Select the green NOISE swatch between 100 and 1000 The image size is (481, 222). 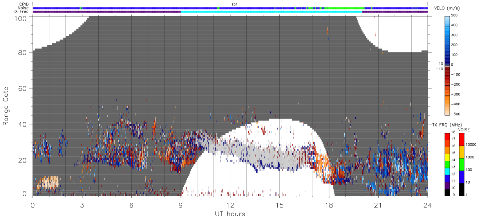pos(462,164)
